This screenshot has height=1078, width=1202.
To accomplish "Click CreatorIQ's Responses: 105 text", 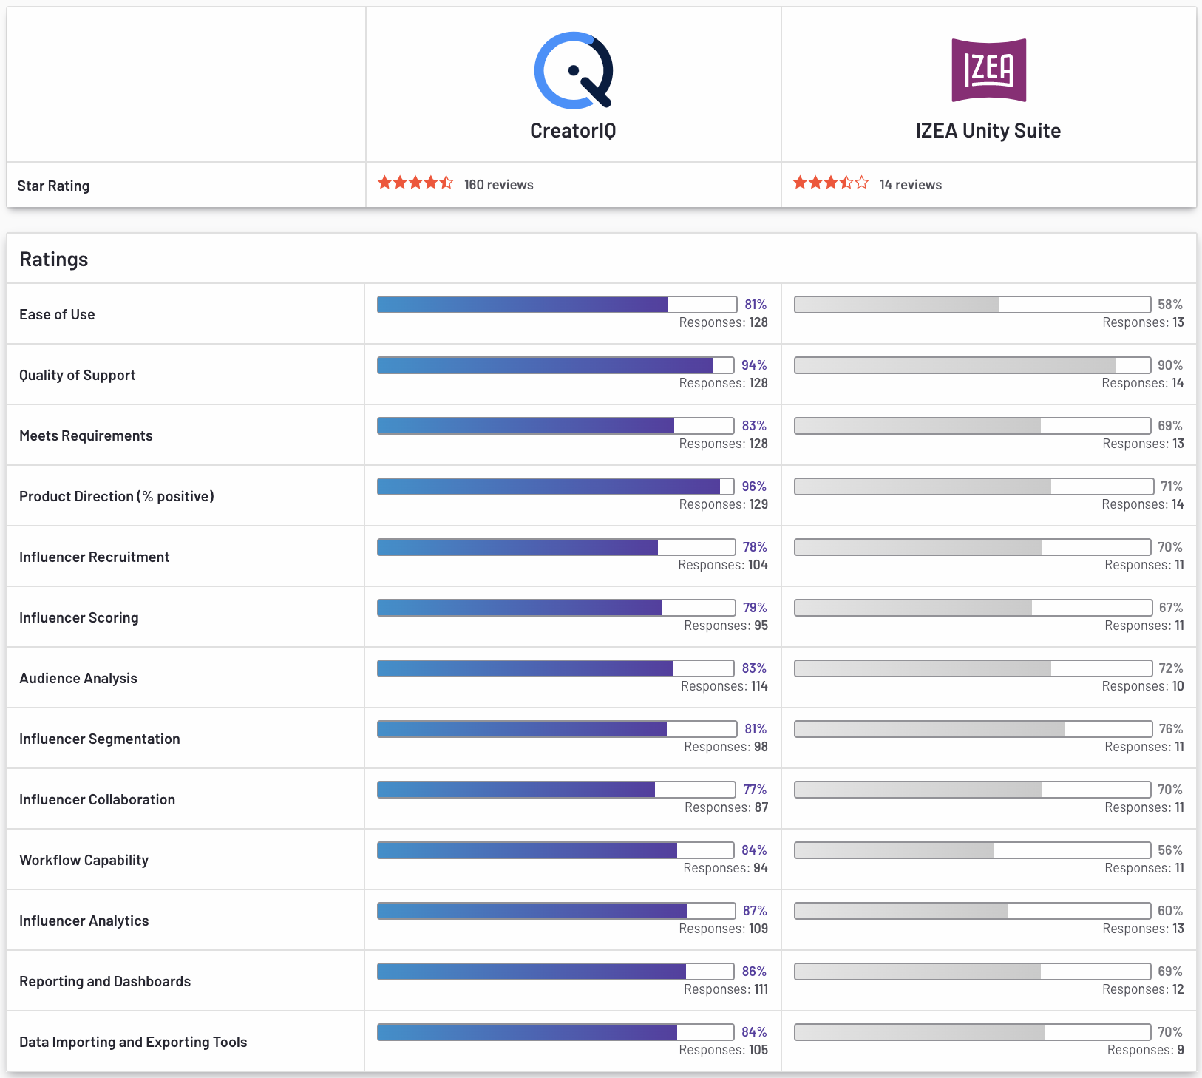I will (724, 1050).
